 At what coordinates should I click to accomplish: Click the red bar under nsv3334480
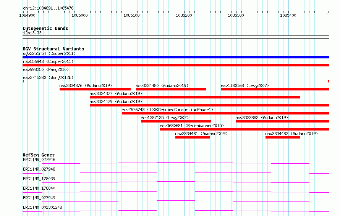point(171,89)
